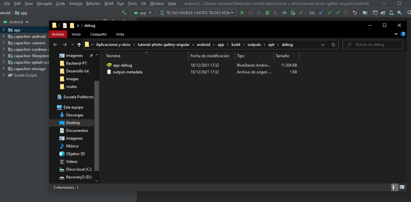
Task: Open the Device Manager phone icon
Action: click(391, 13)
